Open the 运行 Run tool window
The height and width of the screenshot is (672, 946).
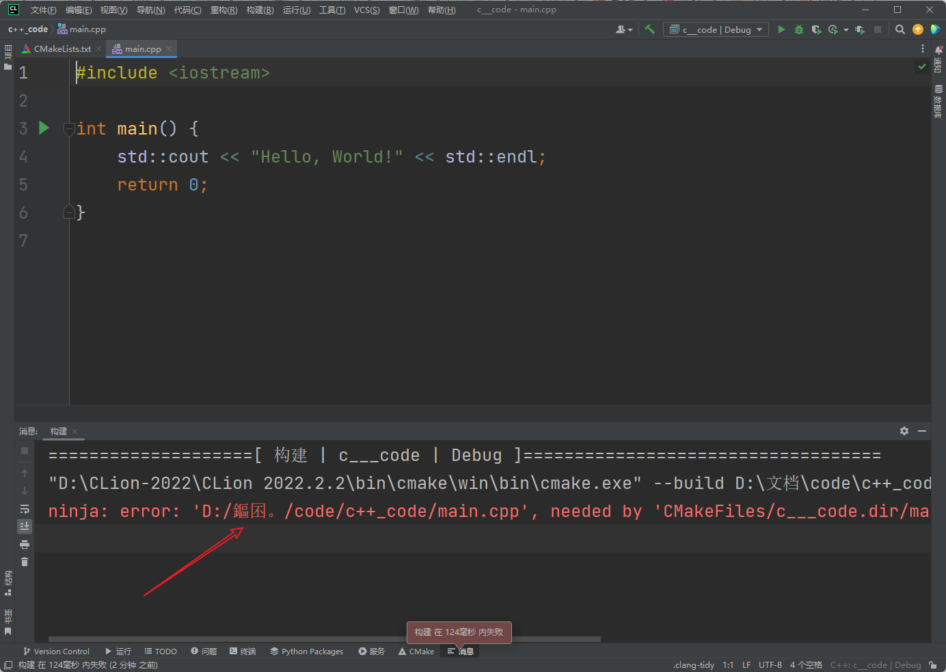tap(118, 651)
